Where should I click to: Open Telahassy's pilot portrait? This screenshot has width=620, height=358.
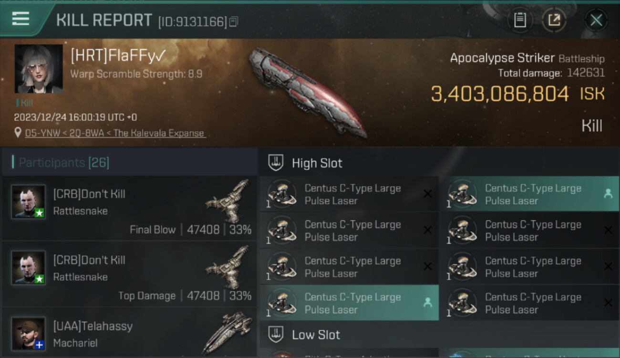(x=29, y=333)
